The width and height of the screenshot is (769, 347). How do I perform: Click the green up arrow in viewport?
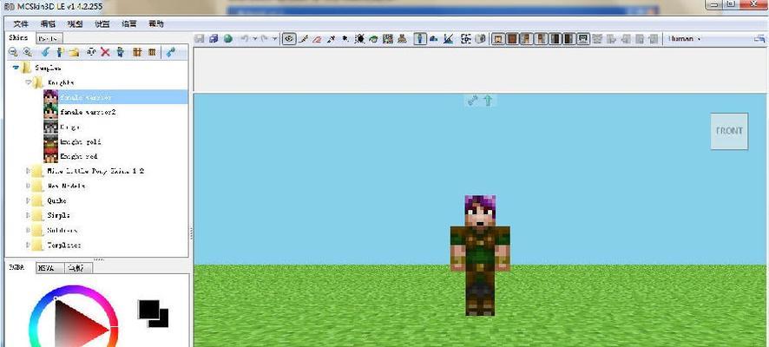[488, 101]
